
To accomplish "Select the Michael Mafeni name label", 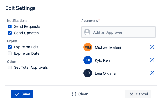I will pos(108,47).
